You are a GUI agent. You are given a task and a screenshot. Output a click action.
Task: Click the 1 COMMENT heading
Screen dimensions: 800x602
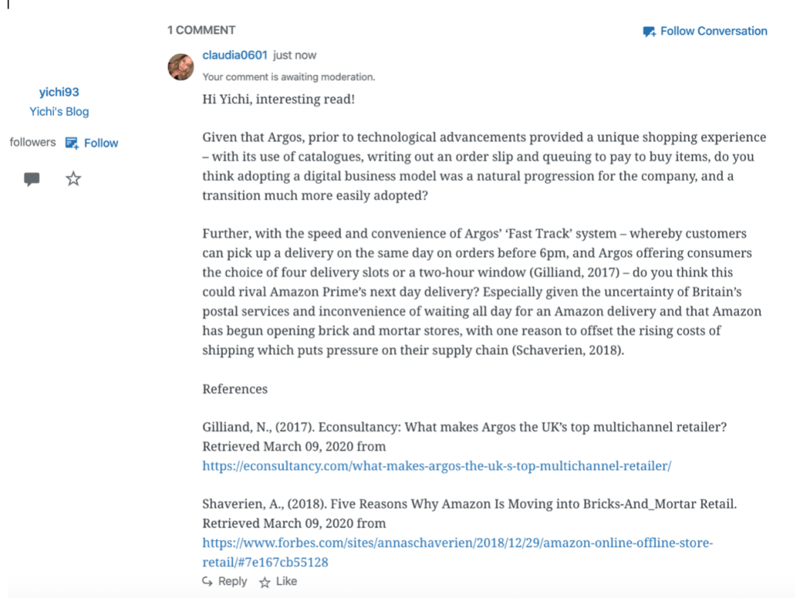point(201,30)
